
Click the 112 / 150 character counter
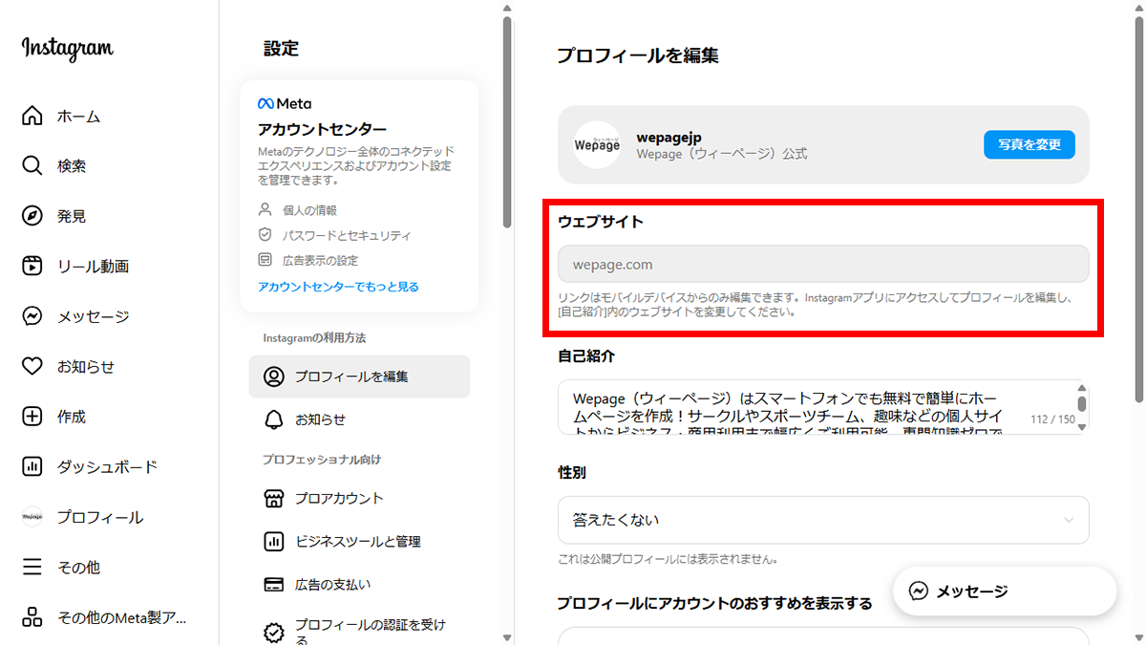[1052, 419]
